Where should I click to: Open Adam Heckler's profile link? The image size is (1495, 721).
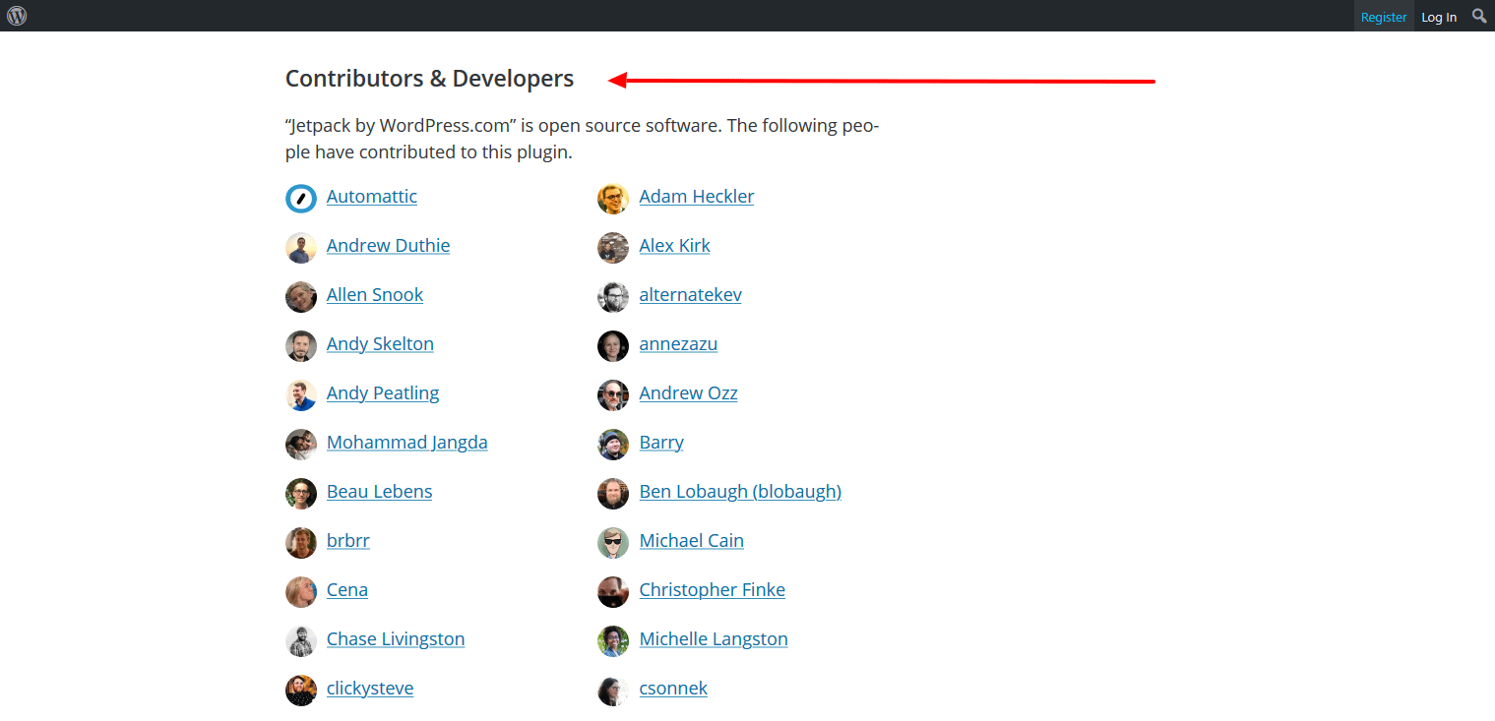click(x=697, y=196)
